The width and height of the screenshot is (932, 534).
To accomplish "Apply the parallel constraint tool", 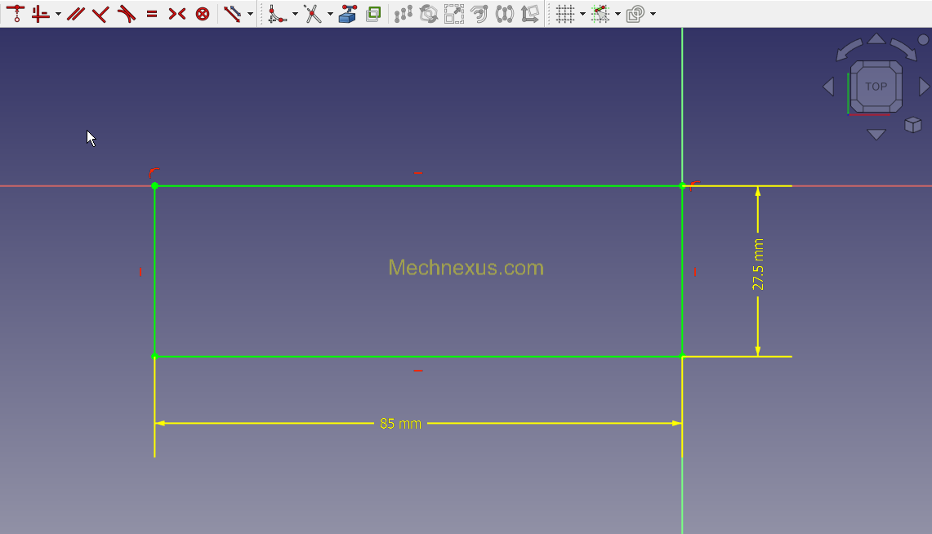I will click(x=75, y=13).
